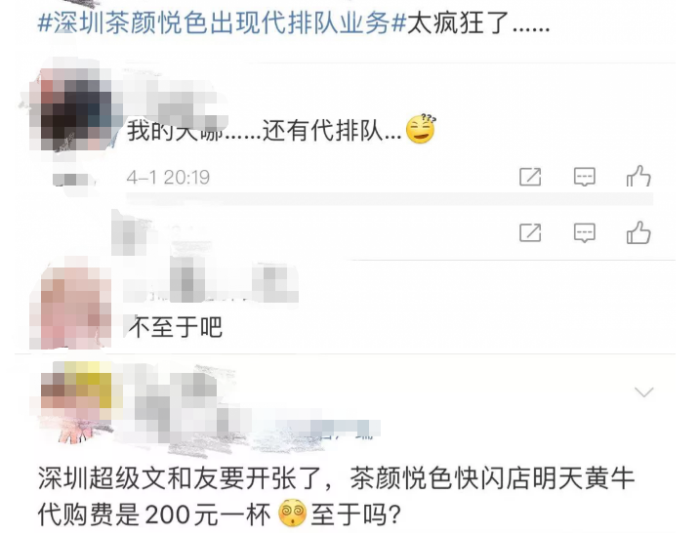Tap the dizzy-eyed emoji before 至于吗
This screenshot has height=536, width=700.
point(293,514)
